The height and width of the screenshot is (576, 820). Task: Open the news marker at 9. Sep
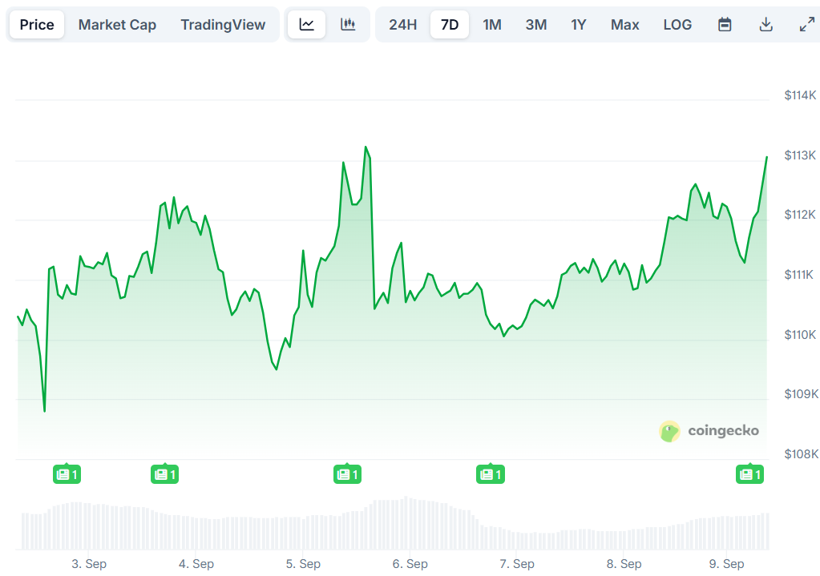tap(750, 474)
